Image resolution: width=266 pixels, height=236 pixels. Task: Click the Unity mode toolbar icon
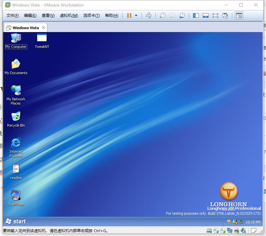click(225, 16)
